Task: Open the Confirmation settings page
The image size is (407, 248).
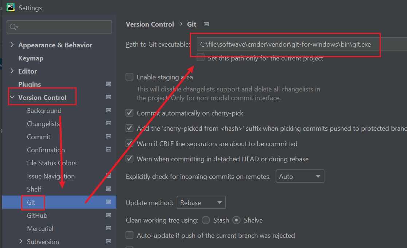Action: tap(46, 150)
